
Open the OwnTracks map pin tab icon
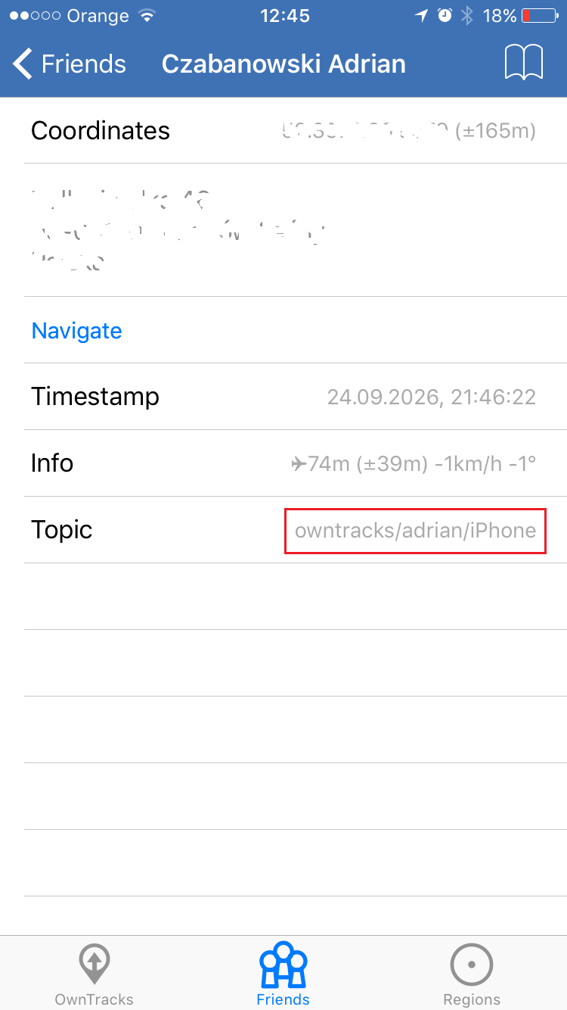(94, 964)
